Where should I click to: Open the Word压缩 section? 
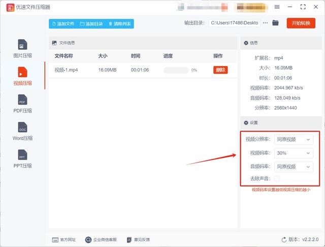22,132
